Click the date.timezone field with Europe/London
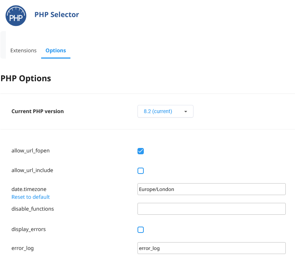The height and width of the screenshot is (257, 295). [x=211, y=189]
